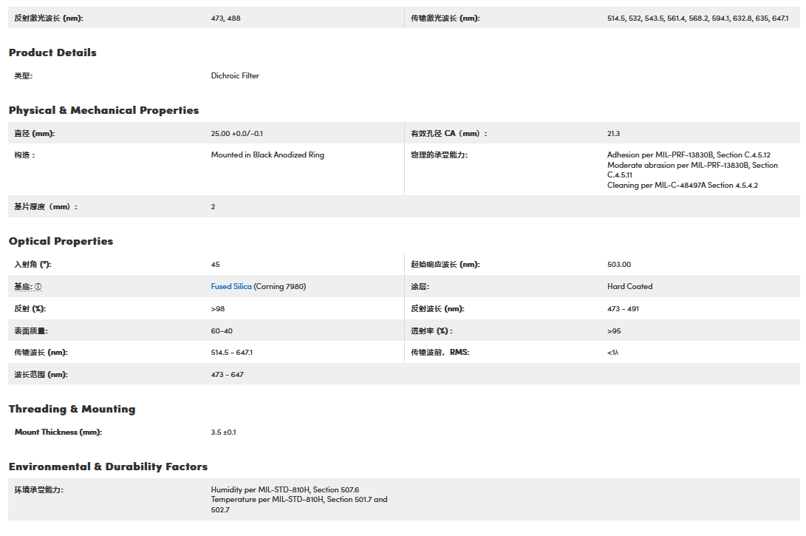Click the Mounted in Black Anodized Ring text

pos(267,155)
